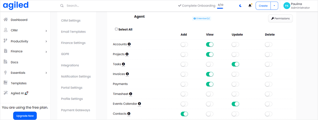318x120 pixels.
Task: Click the Timesheet info icon
Action: (x=131, y=94)
